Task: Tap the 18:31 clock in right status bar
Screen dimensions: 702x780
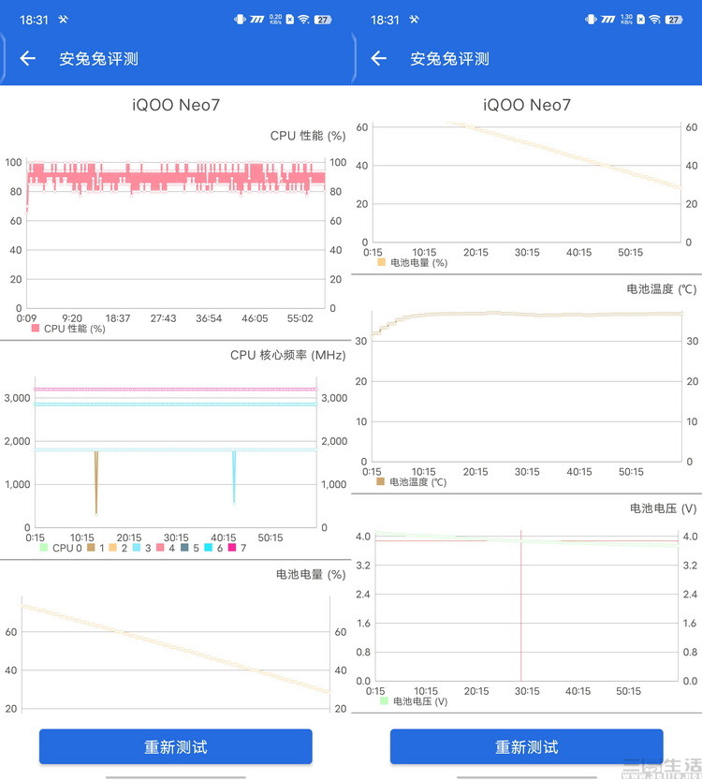Action: click(385, 20)
